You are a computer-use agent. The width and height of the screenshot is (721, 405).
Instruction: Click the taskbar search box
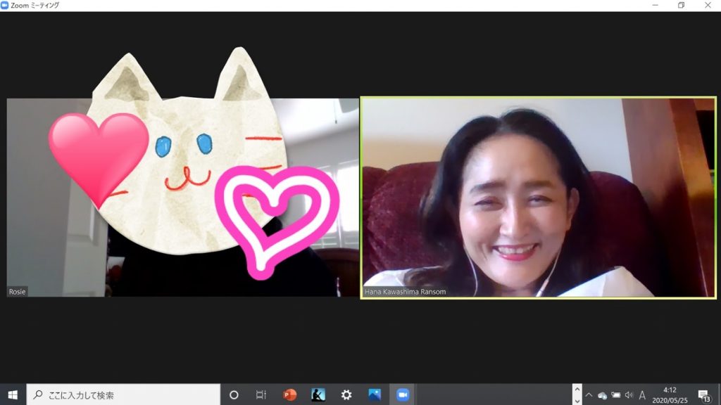point(123,394)
